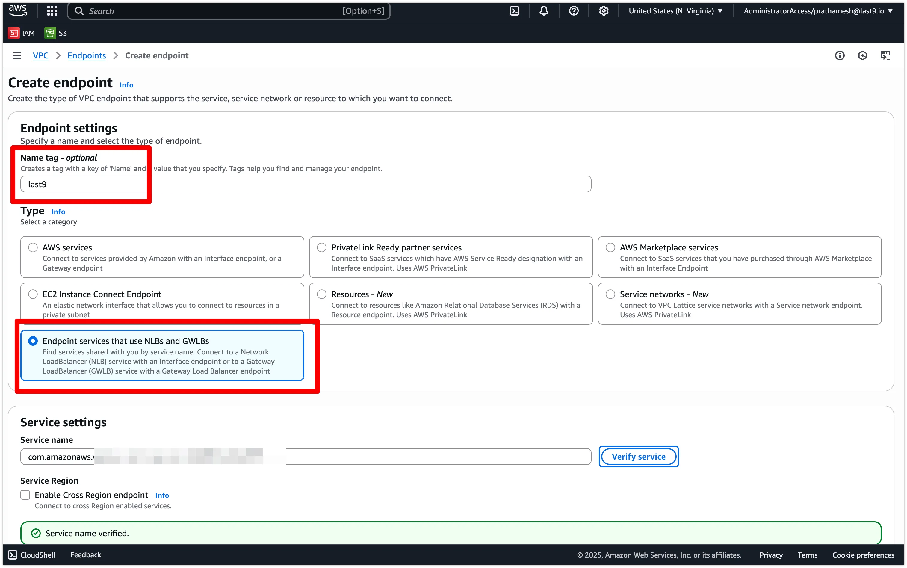The width and height of the screenshot is (907, 568).
Task: Open the settings gear icon
Action: [604, 11]
